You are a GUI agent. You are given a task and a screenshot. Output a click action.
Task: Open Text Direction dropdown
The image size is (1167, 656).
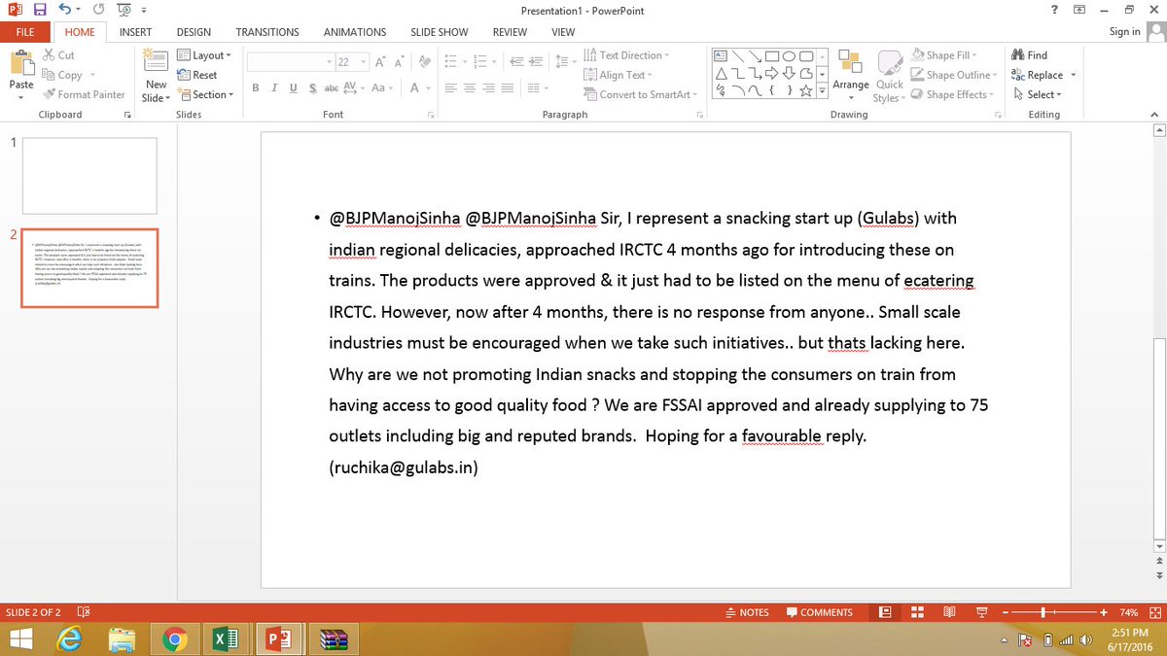(x=627, y=55)
